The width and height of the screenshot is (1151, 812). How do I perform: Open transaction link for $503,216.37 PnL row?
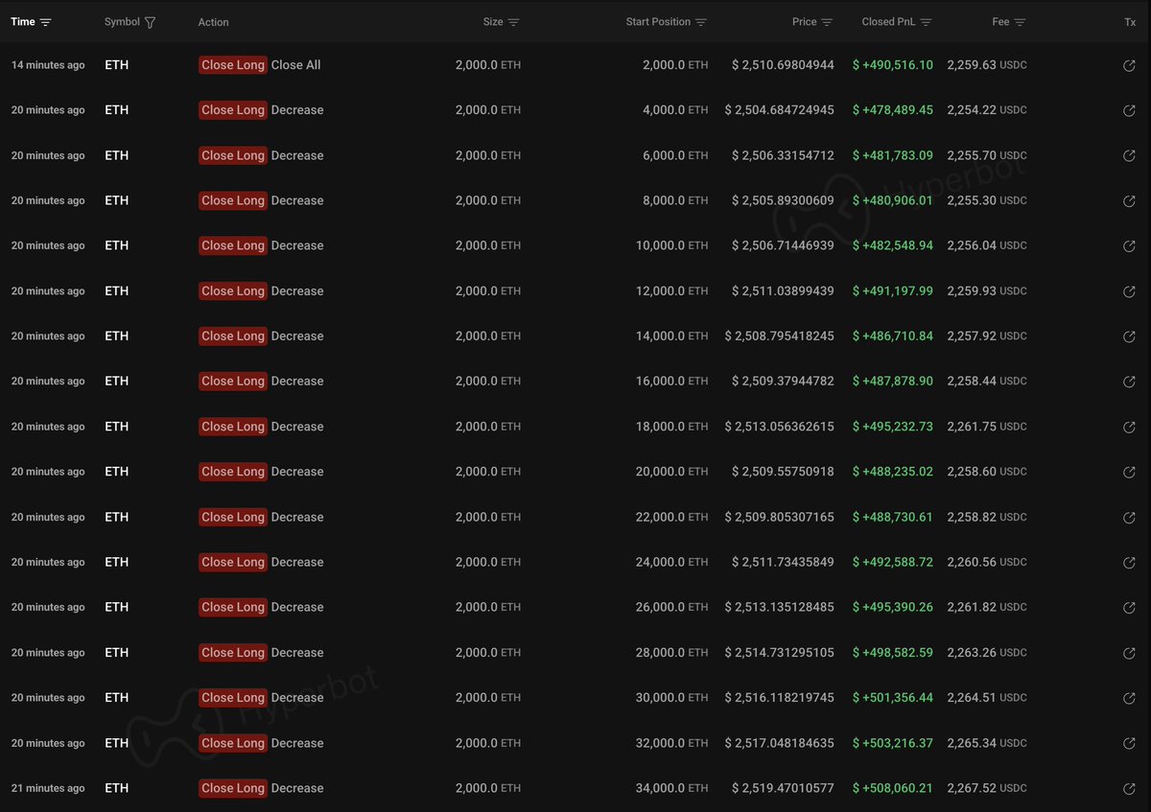pos(1129,744)
